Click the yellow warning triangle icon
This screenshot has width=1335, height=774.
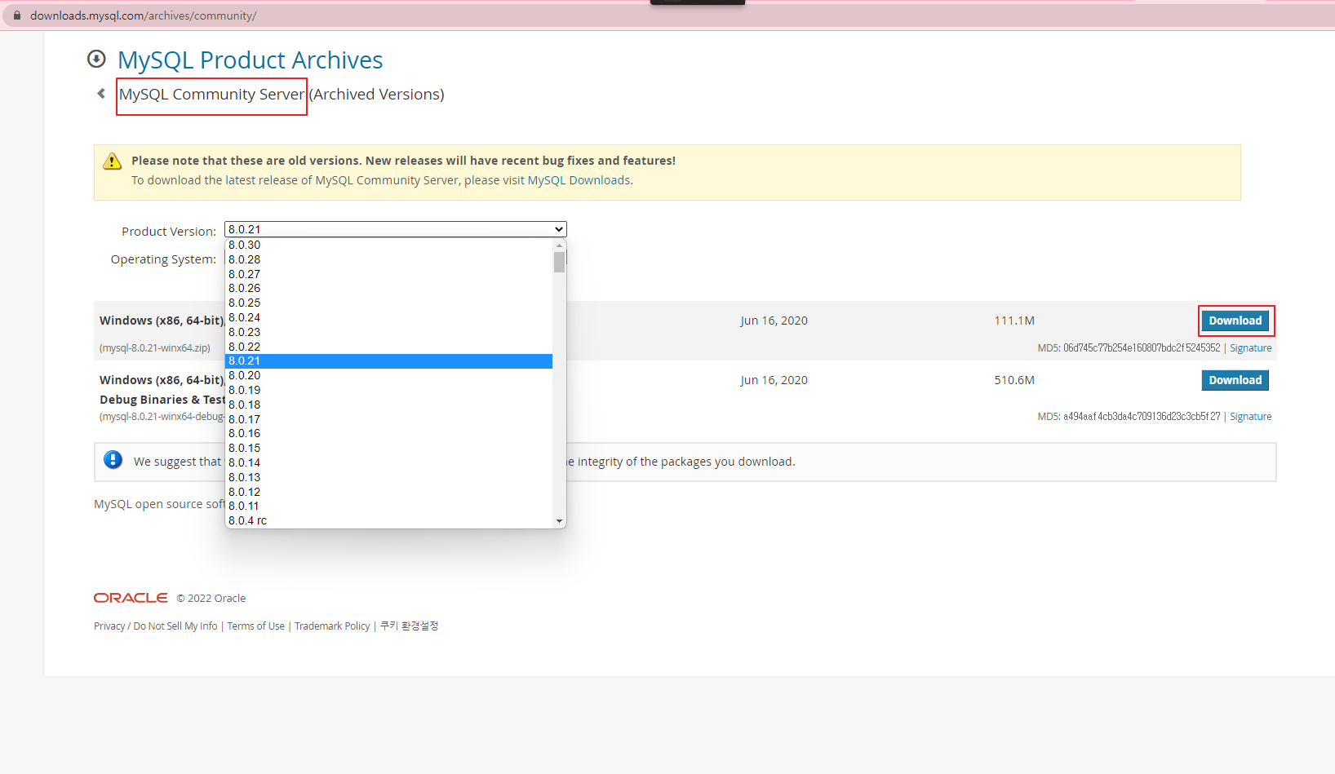(113, 161)
